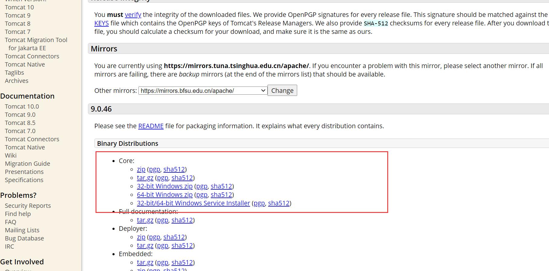Open Tomcat 9.0 documentation
The width and height of the screenshot is (549, 271).
pyautogui.click(x=20, y=115)
